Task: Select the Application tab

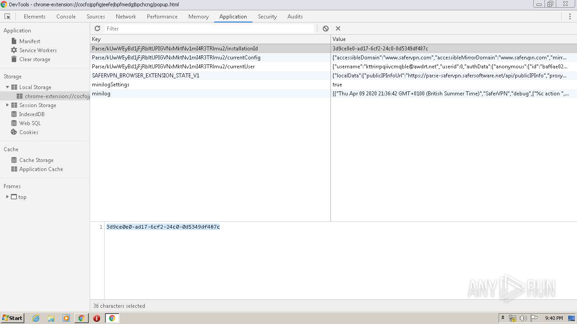Action: point(233,17)
